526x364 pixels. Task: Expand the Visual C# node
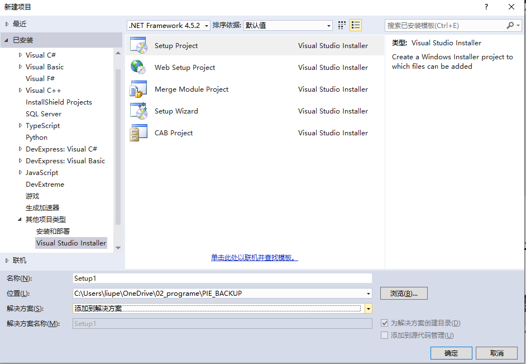(21, 55)
